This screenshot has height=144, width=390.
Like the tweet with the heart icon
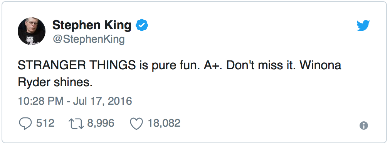[x=136, y=124]
